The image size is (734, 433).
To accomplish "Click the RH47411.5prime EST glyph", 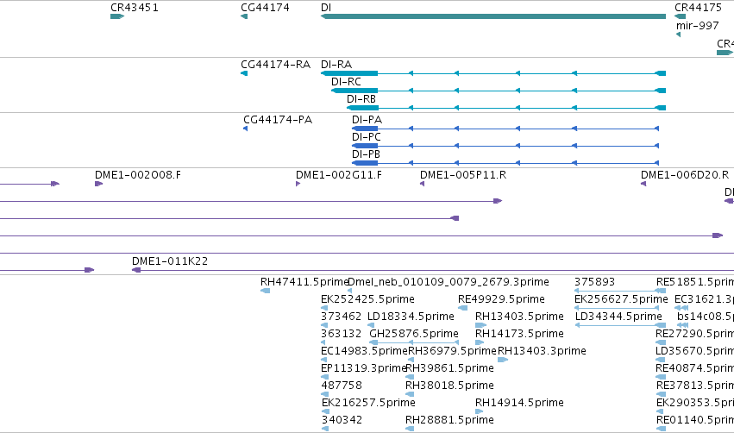I will (265, 291).
